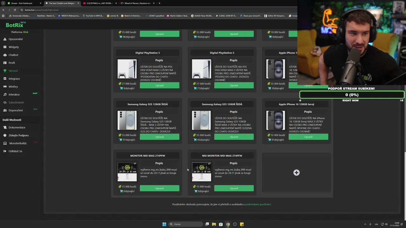Click Upravit on card with 96zbývající

[160, 34]
